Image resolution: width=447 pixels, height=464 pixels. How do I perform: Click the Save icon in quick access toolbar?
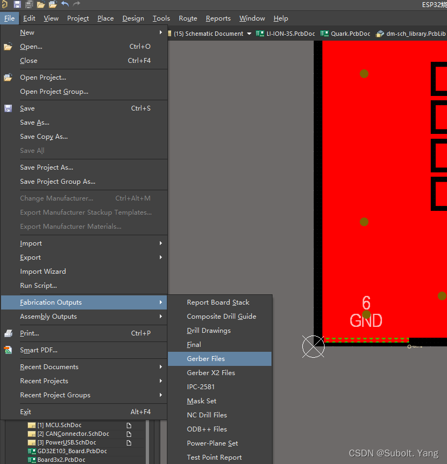17,4
